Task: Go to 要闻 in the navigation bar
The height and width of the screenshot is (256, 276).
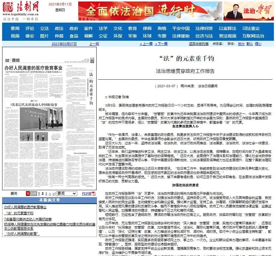Action: coord(15,28)
